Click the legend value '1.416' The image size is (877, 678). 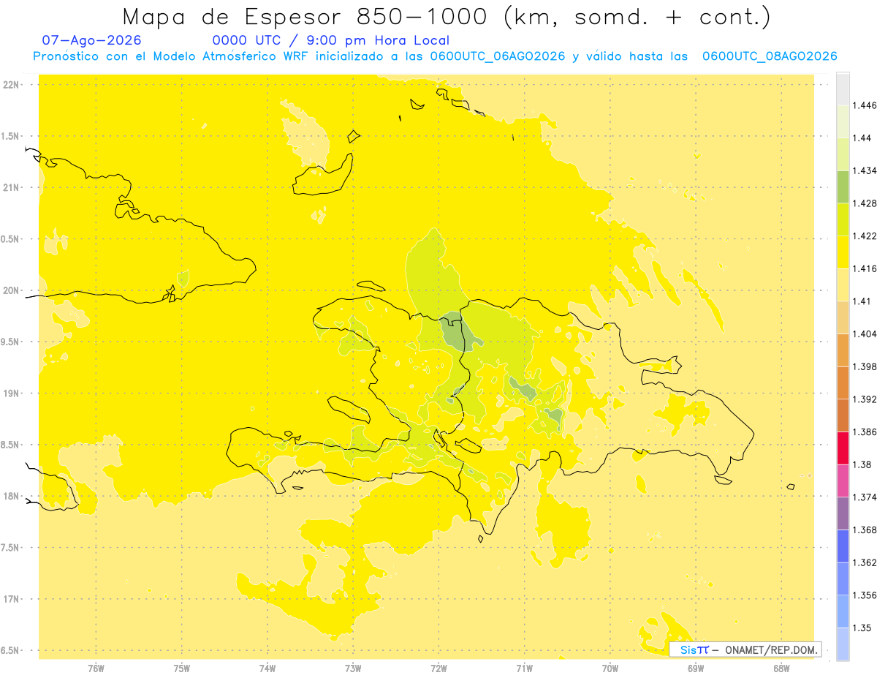865,268
